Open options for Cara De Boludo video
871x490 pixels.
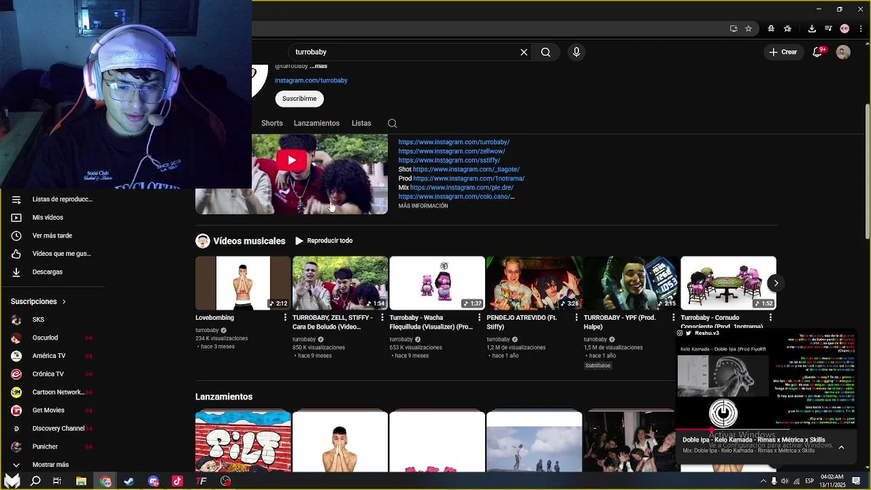click(382, 318)
